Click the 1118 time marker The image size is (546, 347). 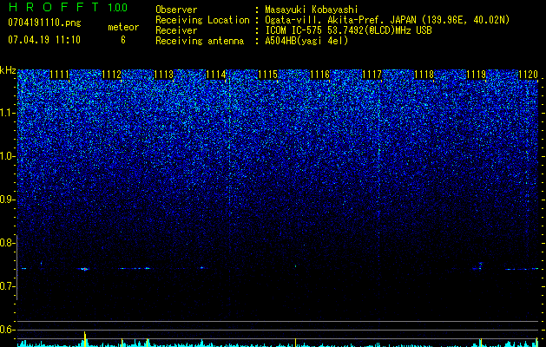(x=424, y=75)
